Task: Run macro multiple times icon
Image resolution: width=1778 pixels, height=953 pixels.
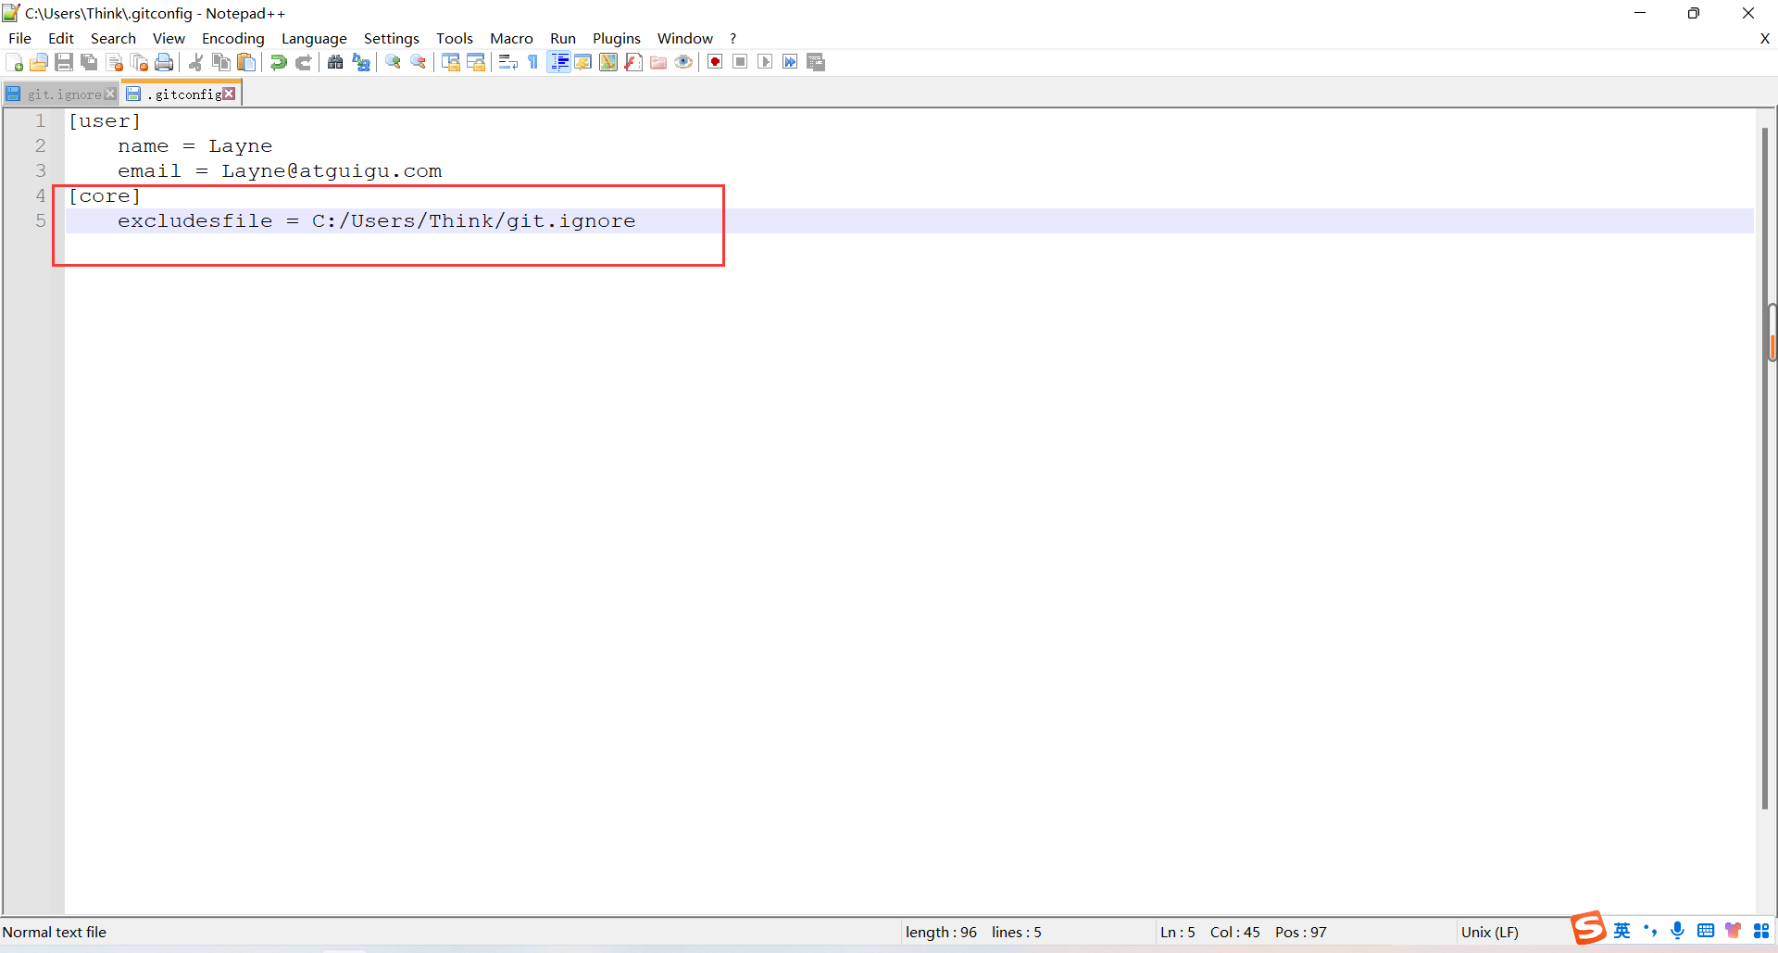Action: [790, 62]
